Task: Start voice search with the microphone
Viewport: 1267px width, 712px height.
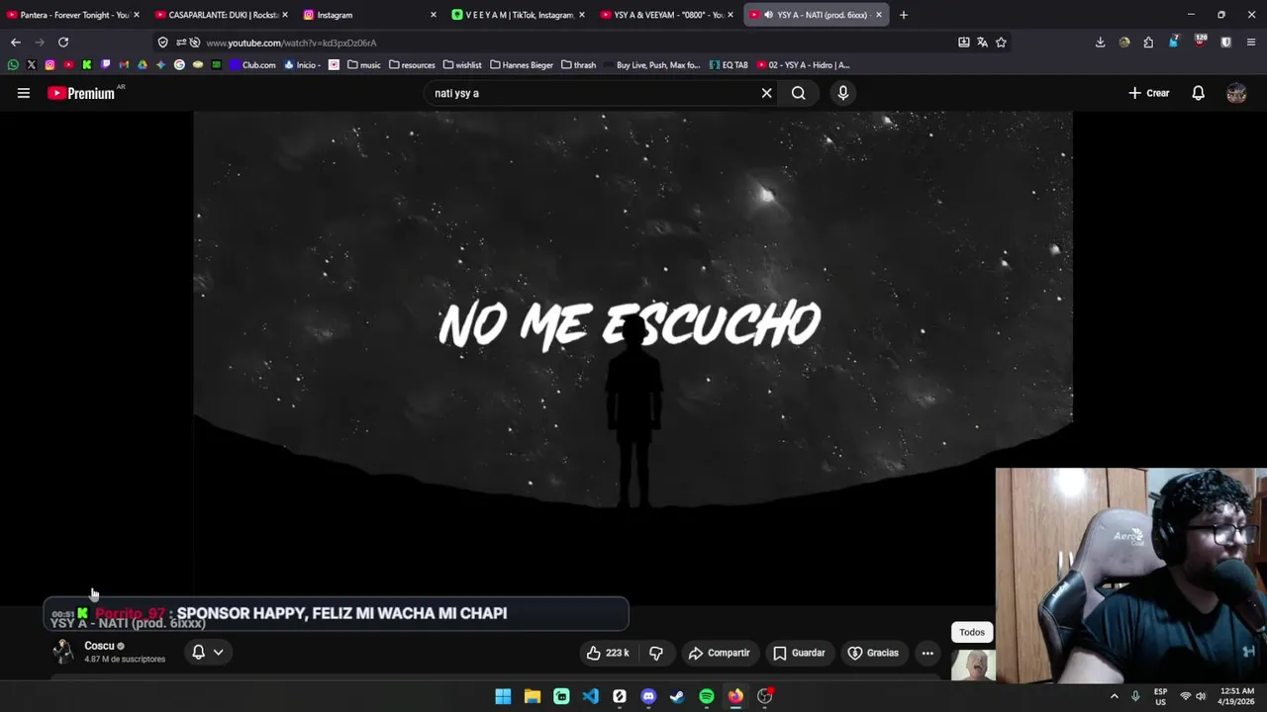Action: coord(843,93)
